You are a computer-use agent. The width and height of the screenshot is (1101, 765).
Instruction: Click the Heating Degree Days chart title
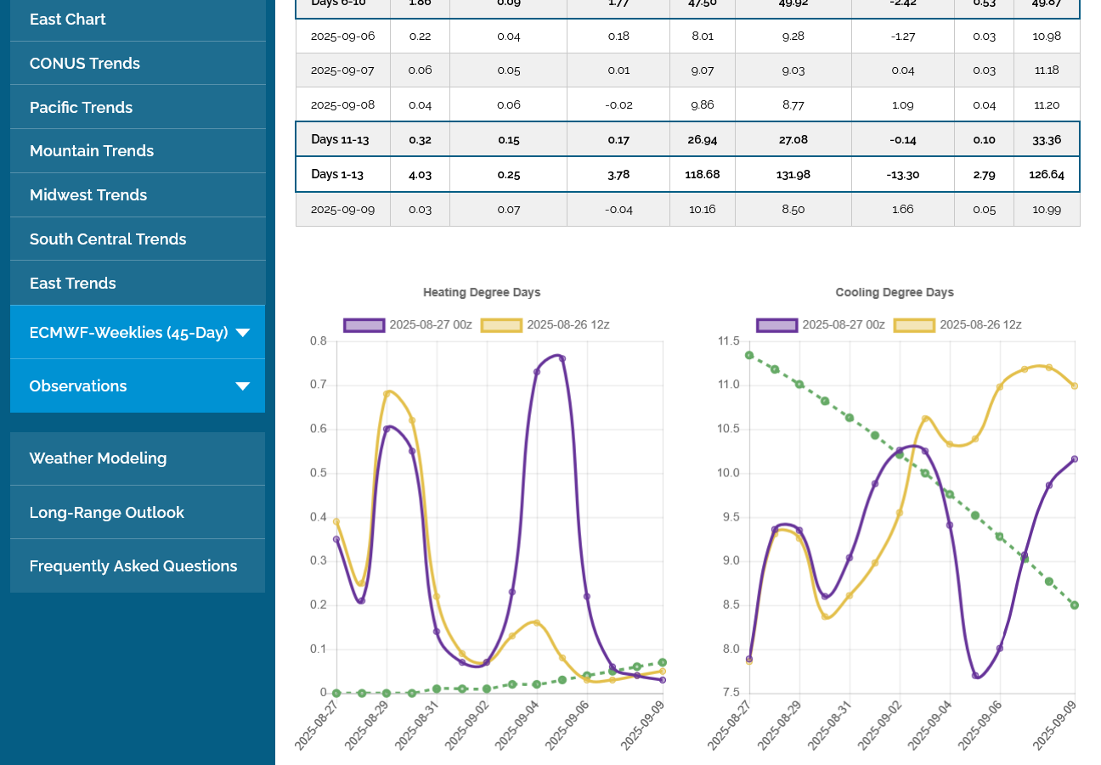click(x=482, y=292)
